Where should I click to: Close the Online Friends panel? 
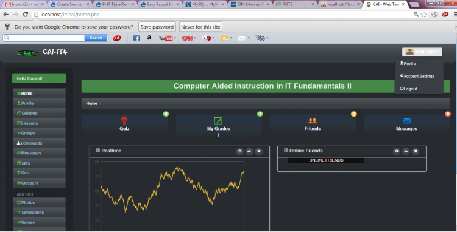click(x=416, y=151)
